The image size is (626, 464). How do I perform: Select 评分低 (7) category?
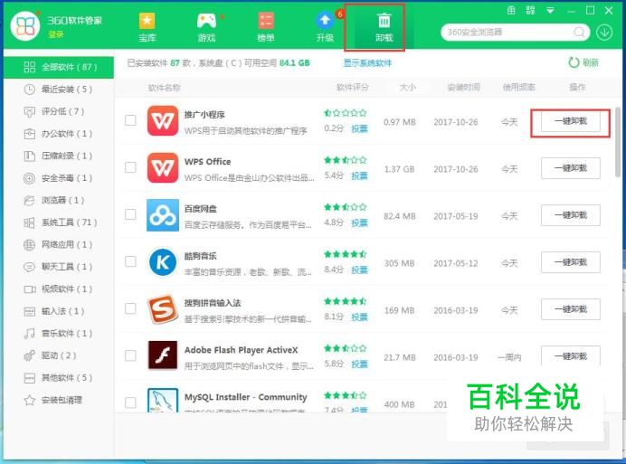click(59, 111)
